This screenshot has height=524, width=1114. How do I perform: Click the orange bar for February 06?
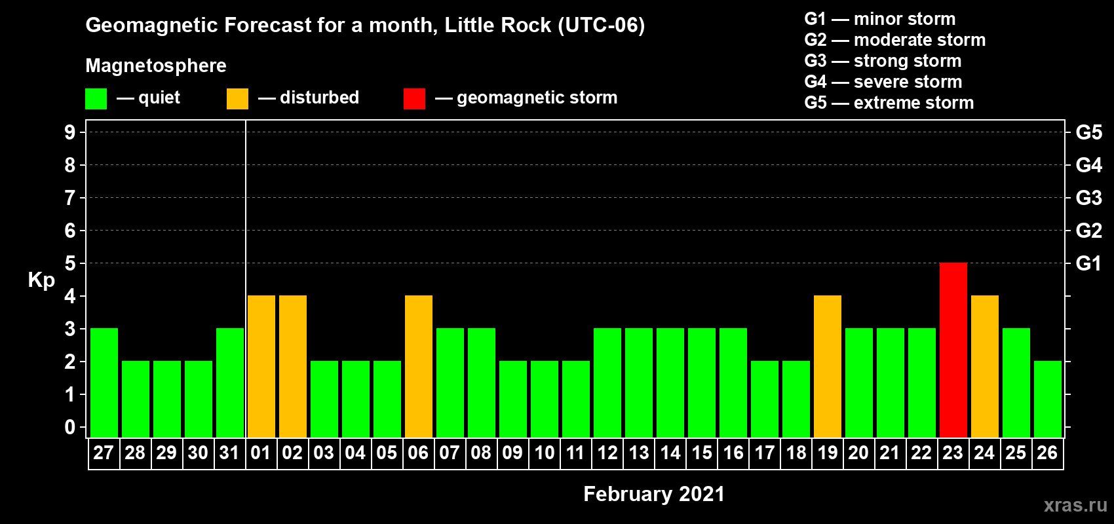pos(419,367)
